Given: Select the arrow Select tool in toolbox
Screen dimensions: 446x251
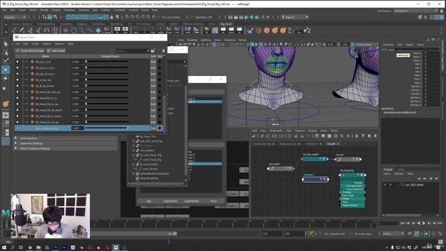Looking at the screenshot, I should coord(6,44).
